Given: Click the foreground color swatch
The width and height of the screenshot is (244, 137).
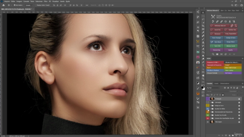Looking at the screenshot, I should [x=202, y=88].
